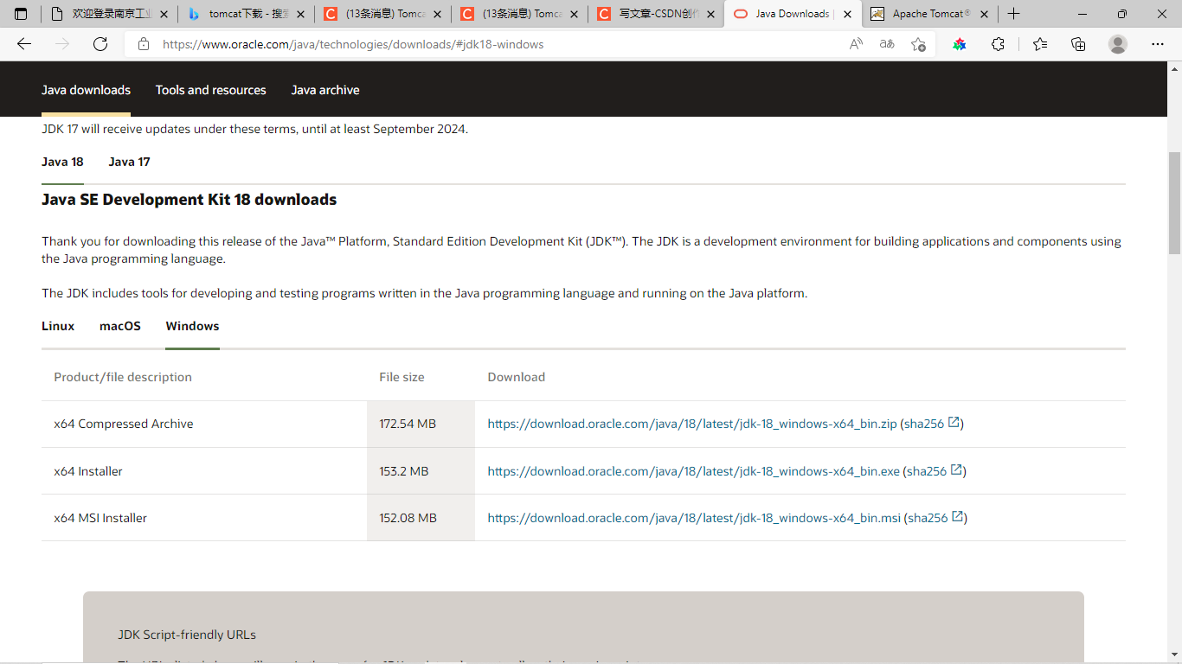Close the 写文章-CSDN tab
Screen dimensions: 1182x664
click(710, 14)
